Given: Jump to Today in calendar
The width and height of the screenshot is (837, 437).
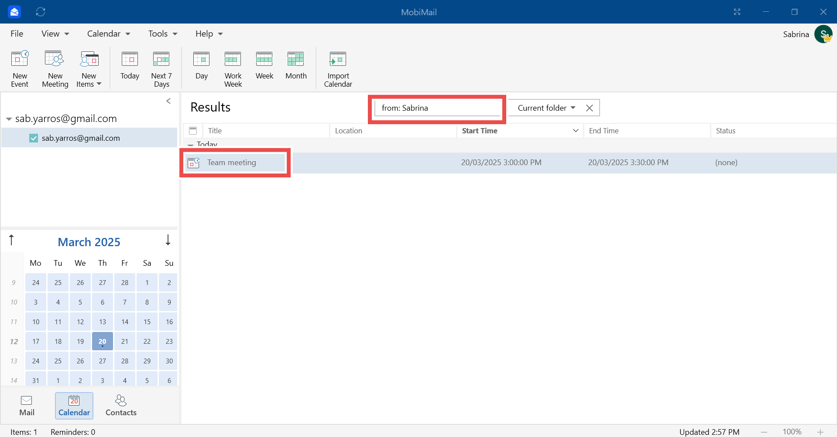Looking at the screenshot, I should (130, 65).
